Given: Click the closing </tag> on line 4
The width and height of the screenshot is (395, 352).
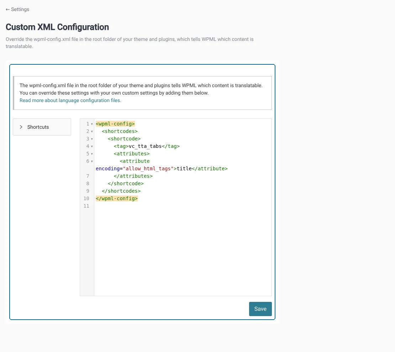Looking at the screenshot, I should (170, 146).
